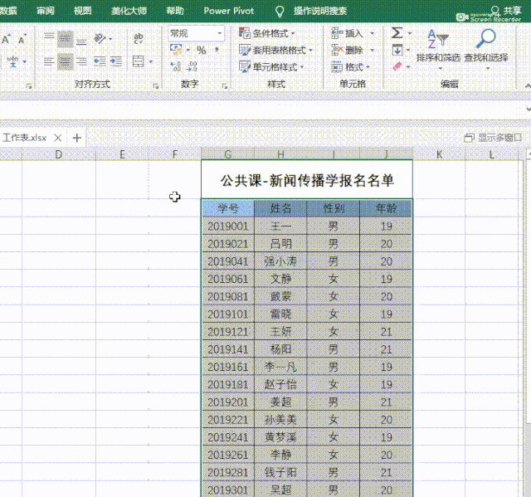Click the 共享 share button
531x497 pixels.
(x=507, y=10)
